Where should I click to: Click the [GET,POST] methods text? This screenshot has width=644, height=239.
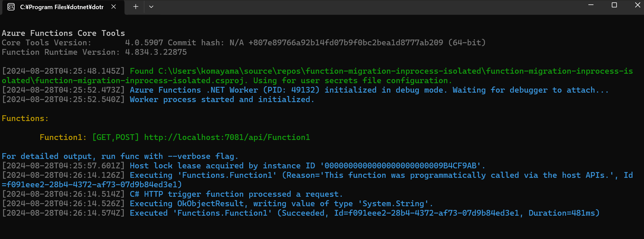pyautogui.click(x=116, y=137)
